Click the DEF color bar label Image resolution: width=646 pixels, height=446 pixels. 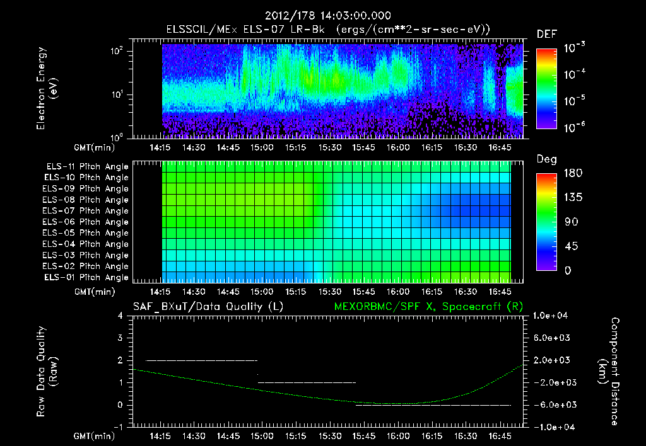(547, 34)
